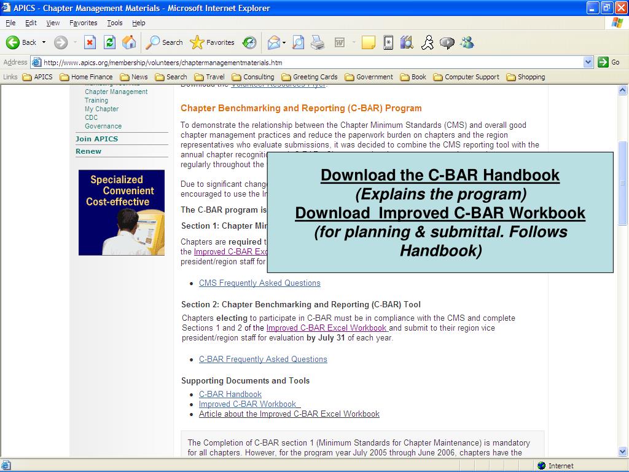629x472 pixels.
Task: Open Chapter Management sidebar link
Action: click(x=116, y=92)
